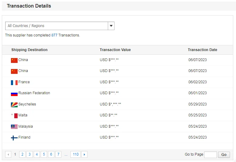Click the Shipping Destination column header
Viewport: 236px width, 162px height.
pos(29,50)
